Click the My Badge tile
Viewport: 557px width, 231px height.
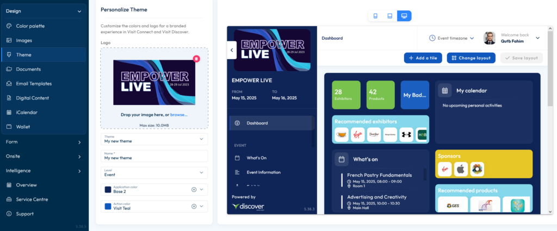415,95
